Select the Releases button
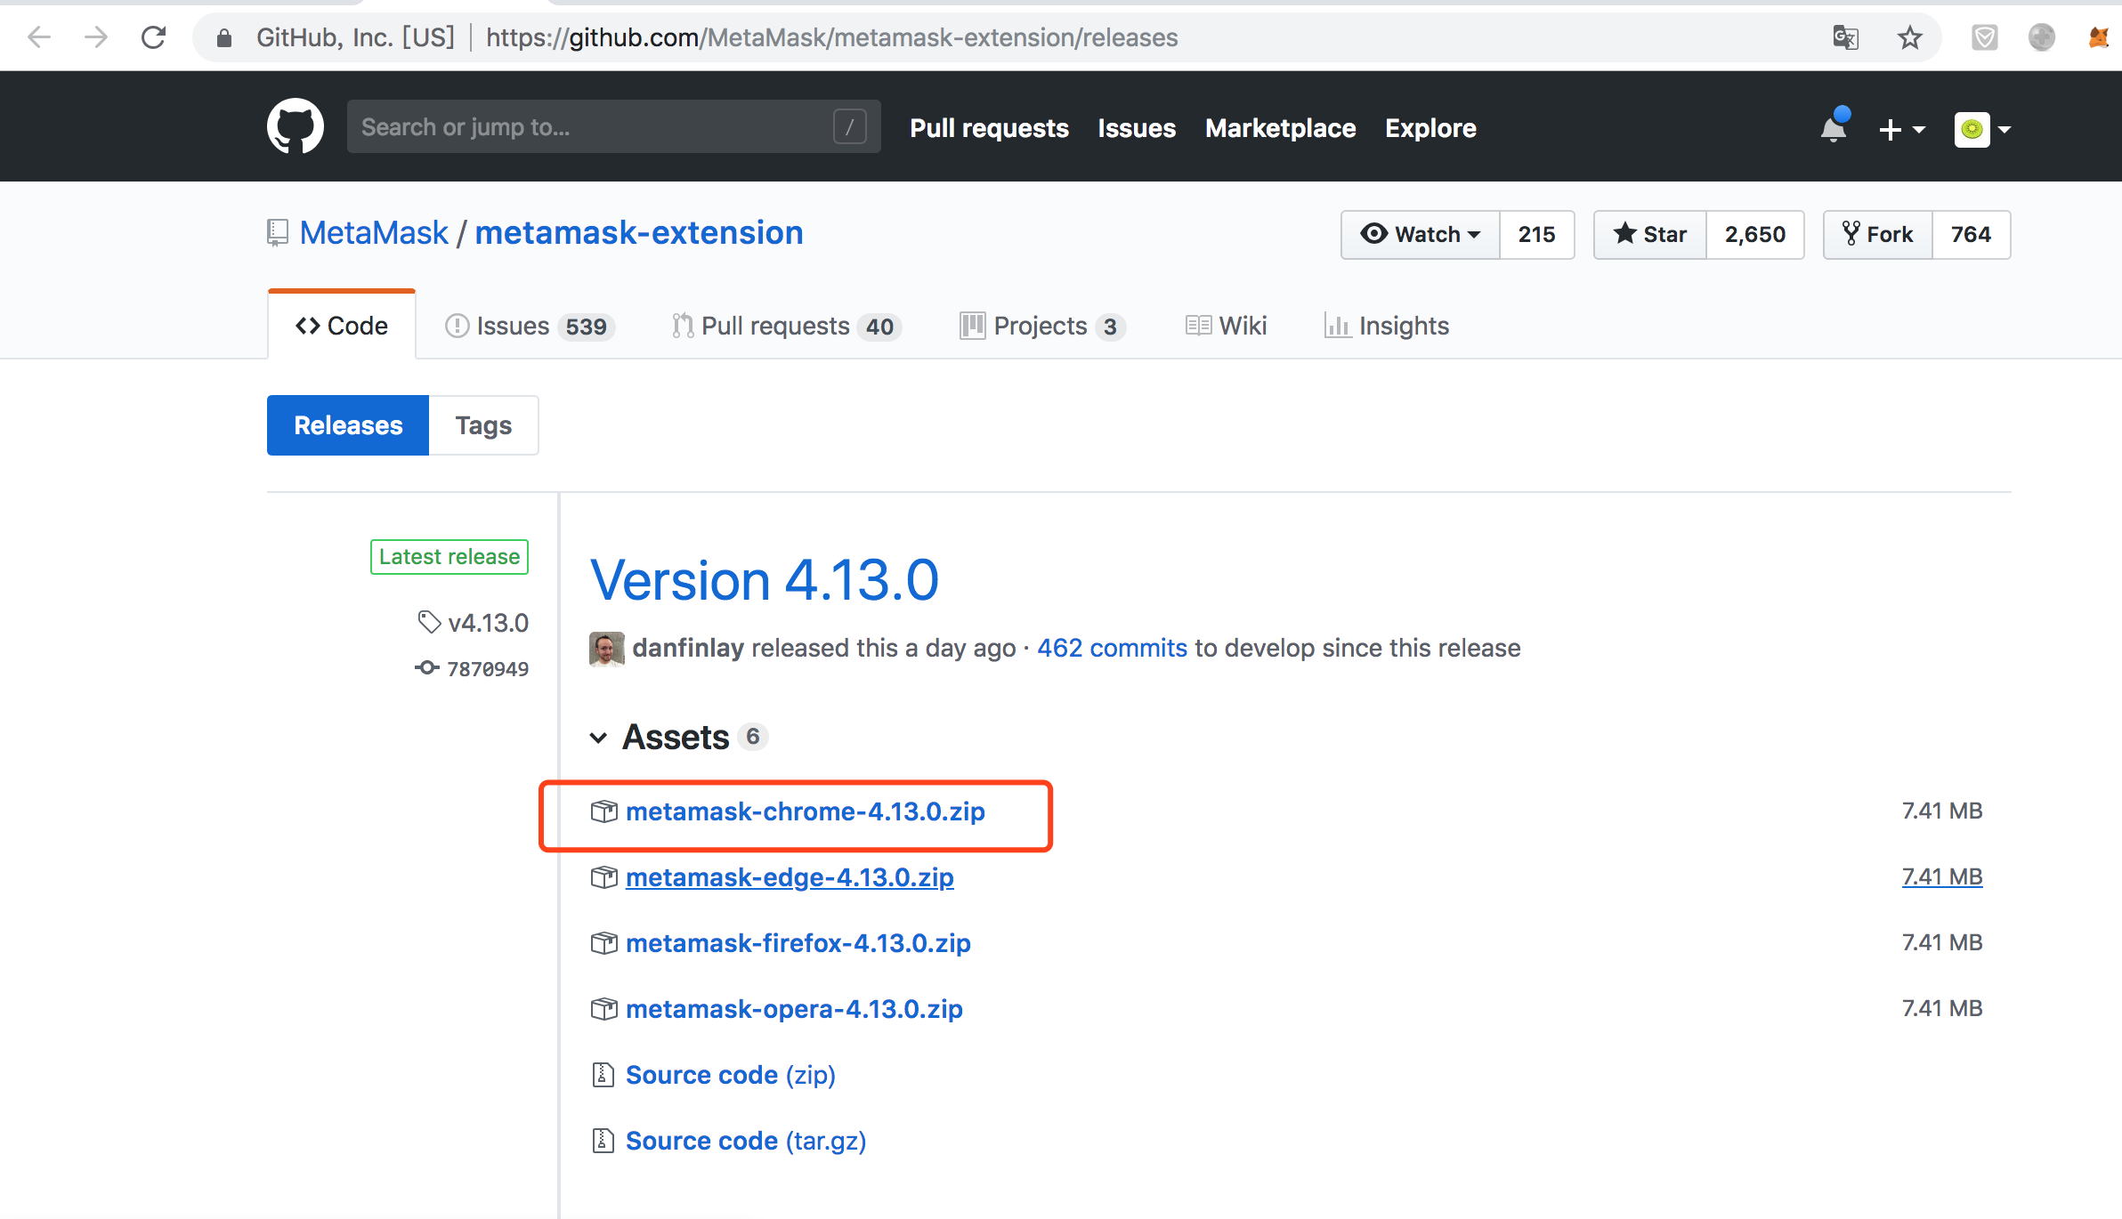Screen dimensions: 2122x1219 [x=348, y=425]
